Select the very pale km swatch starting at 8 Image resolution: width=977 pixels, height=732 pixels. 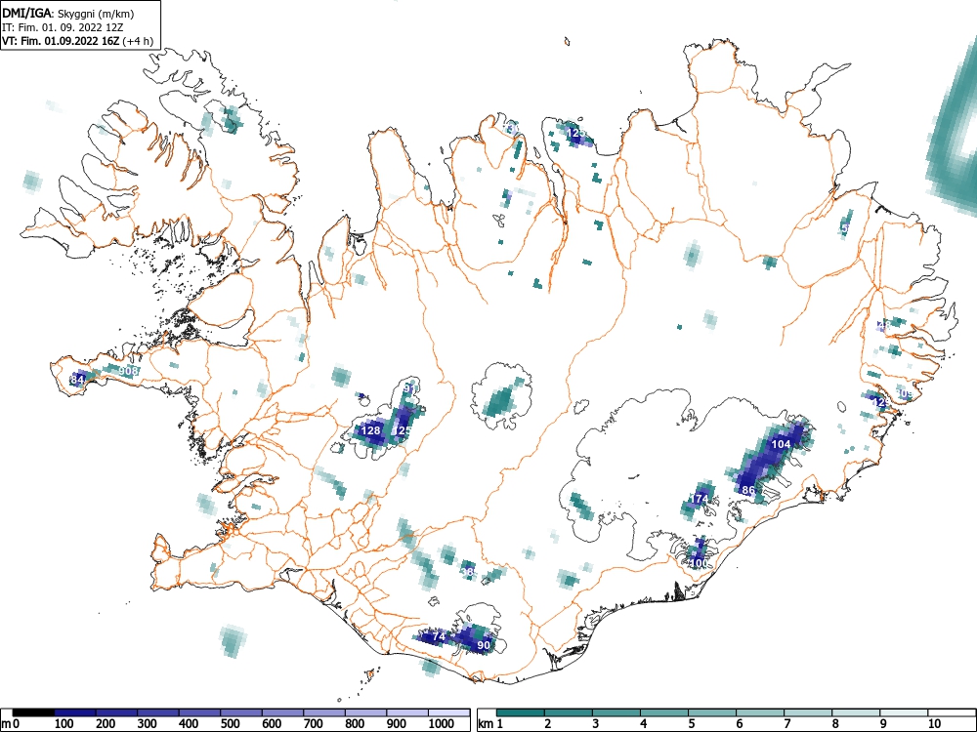click(x=856, y=712)
